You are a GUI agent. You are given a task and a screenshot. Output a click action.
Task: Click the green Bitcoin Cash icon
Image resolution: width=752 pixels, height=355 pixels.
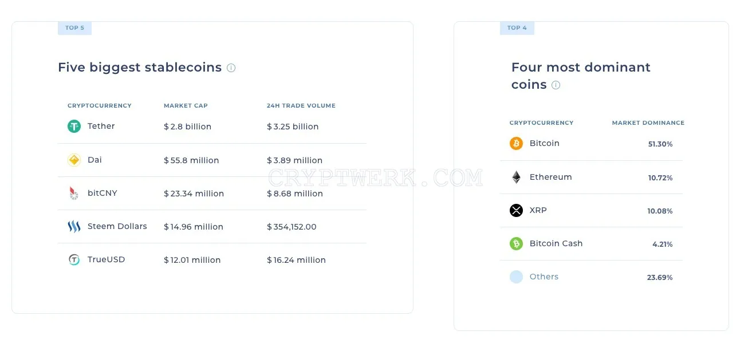tap(516, 244)
